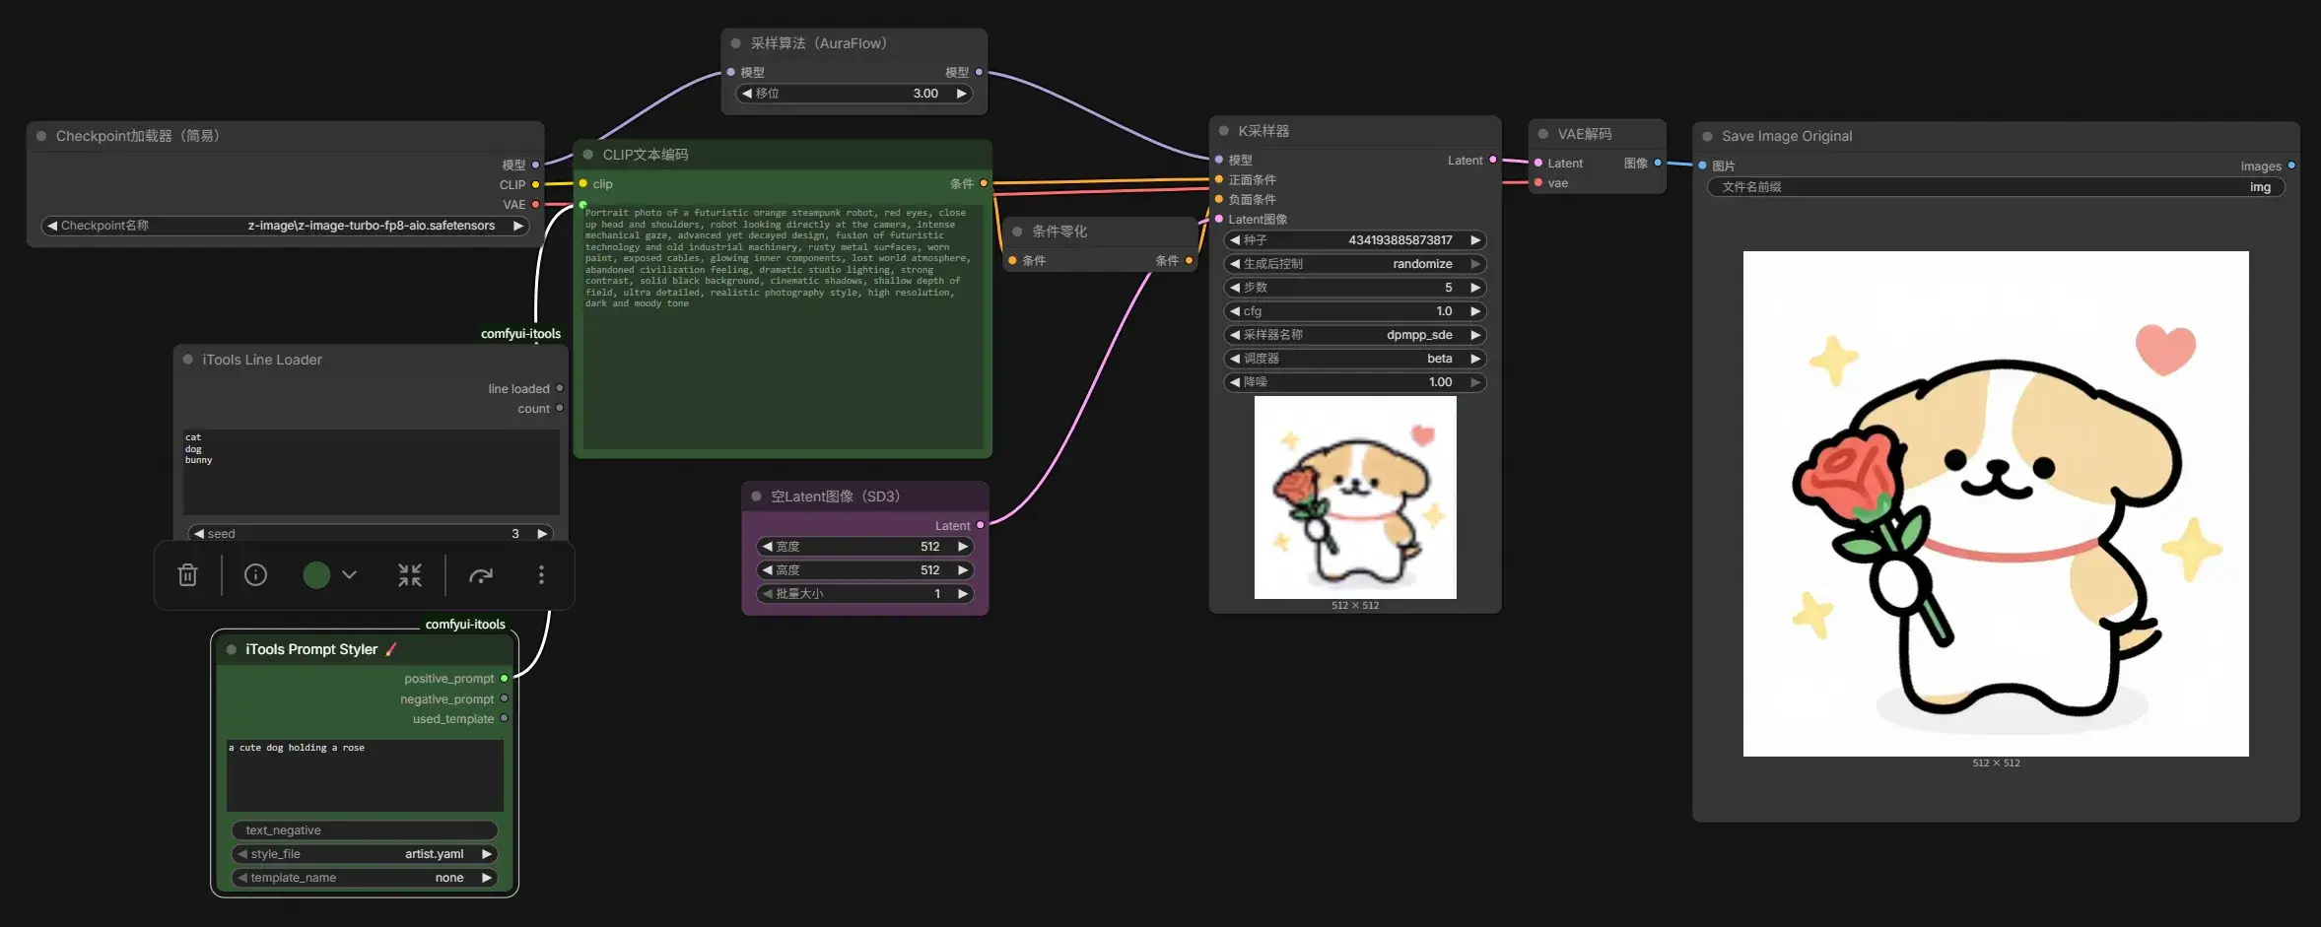Click K采样器 preview thumbnail of dog

point(1355,497)
